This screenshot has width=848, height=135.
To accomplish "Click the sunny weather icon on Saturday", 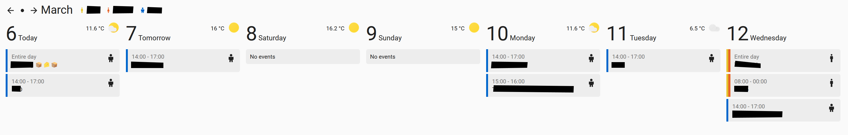I will click(353, 28).
